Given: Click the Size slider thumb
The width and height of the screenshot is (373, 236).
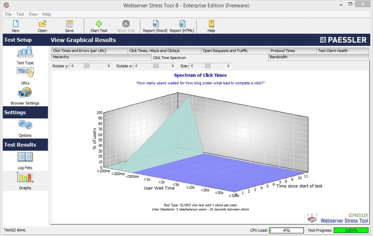Looking at the screenshot, I should click(x=207, y=66).
